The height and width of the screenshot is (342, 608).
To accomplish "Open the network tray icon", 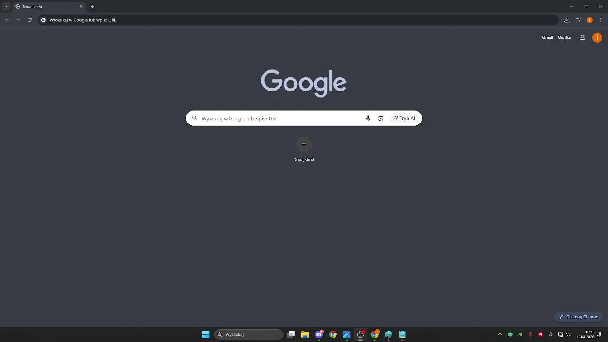I will (x=560, y=334).
